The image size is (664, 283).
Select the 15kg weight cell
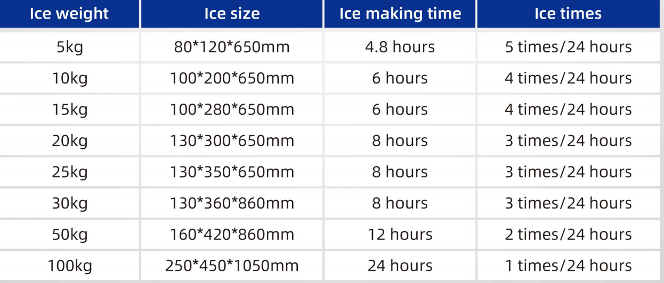point(69,110)
